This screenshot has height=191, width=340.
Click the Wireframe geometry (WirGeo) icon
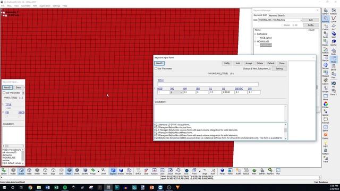[x=129, y=171]
